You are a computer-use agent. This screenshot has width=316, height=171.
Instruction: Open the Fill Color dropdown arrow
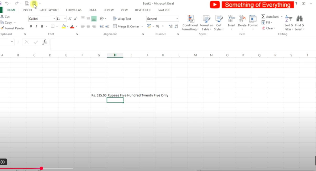tap(68, 26)
